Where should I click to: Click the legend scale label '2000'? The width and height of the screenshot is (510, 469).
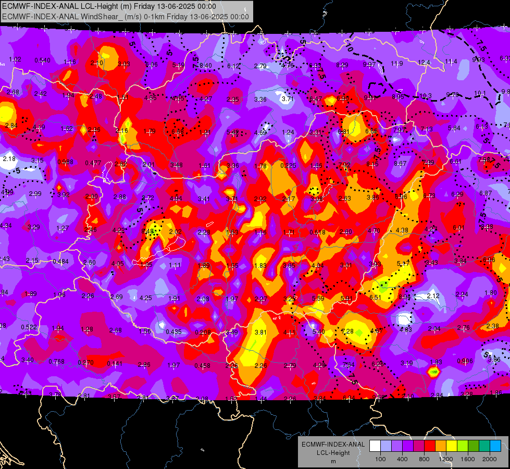[490, 459]
